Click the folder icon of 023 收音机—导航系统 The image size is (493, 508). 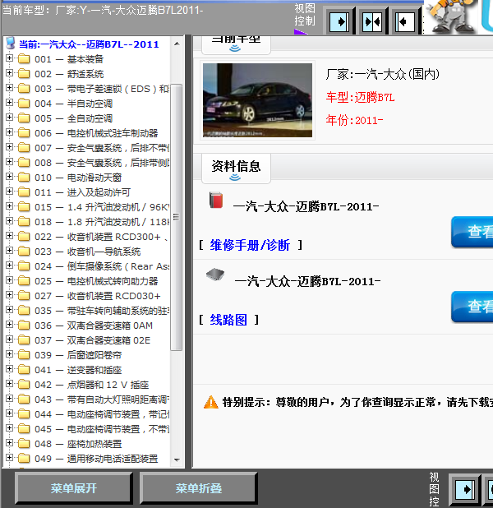24,252
